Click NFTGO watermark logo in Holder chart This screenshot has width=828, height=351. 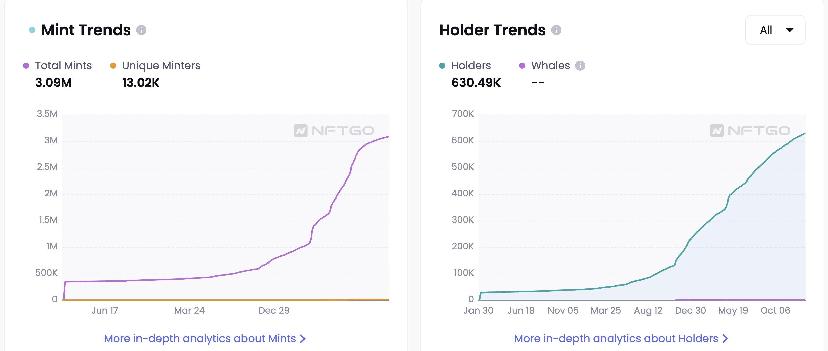point(750,131)
